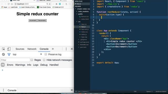Image resolution: width=168 pixels, height=94 pixels.
Task: Open LeetCode bookmark
Action: (x=13, y=7)
